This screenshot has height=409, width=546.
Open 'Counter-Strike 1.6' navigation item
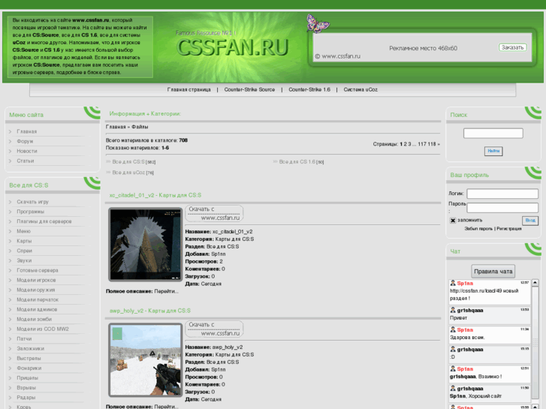pos(309,89)
